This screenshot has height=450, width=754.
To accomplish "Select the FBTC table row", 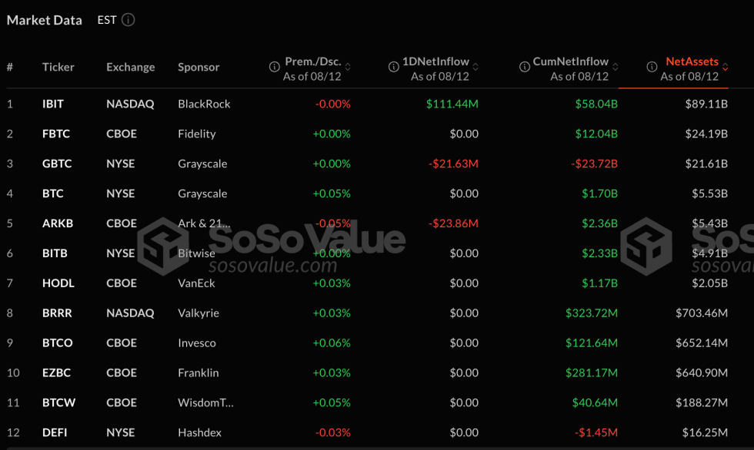I will click(x=377, y=134).
